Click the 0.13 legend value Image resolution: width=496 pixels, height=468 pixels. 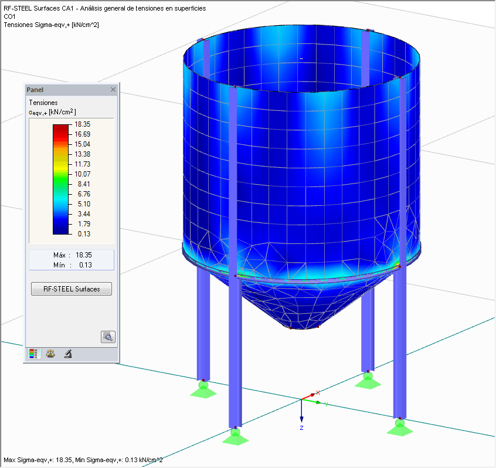click(x=84, y=234)
